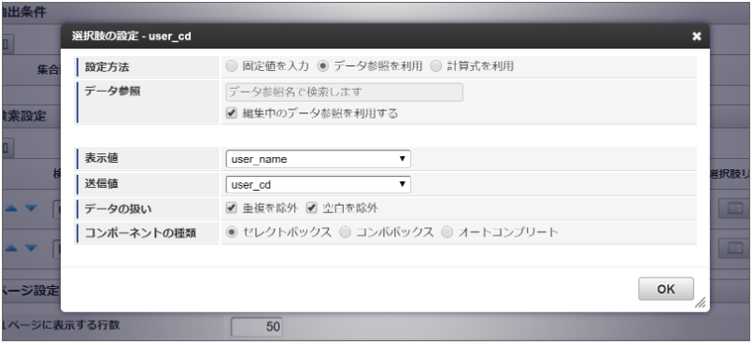Click the first row's up arrow in background

(12, 208)
